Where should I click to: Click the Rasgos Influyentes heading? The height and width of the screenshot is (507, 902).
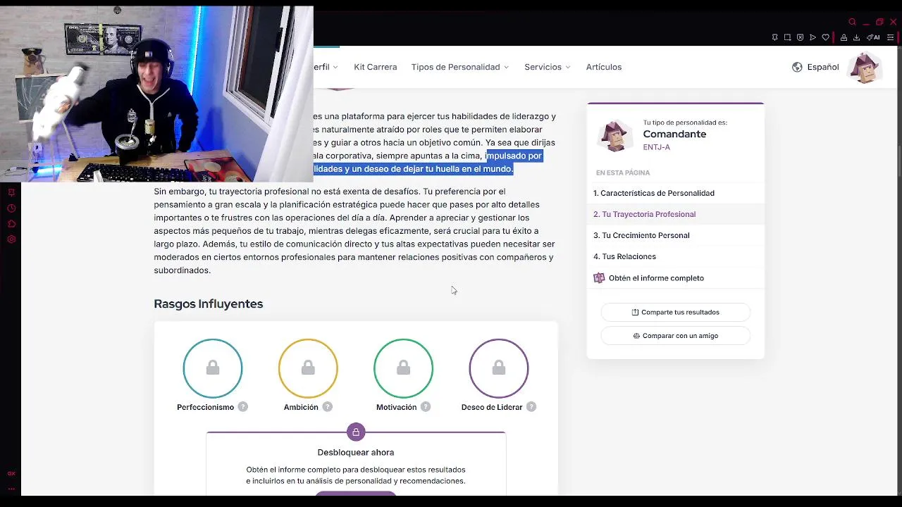coord(209,303)
